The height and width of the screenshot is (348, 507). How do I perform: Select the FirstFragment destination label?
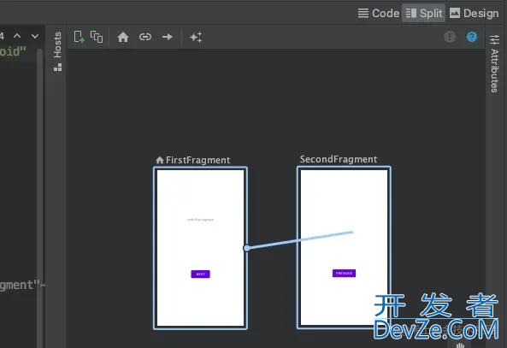pos(197,160)
